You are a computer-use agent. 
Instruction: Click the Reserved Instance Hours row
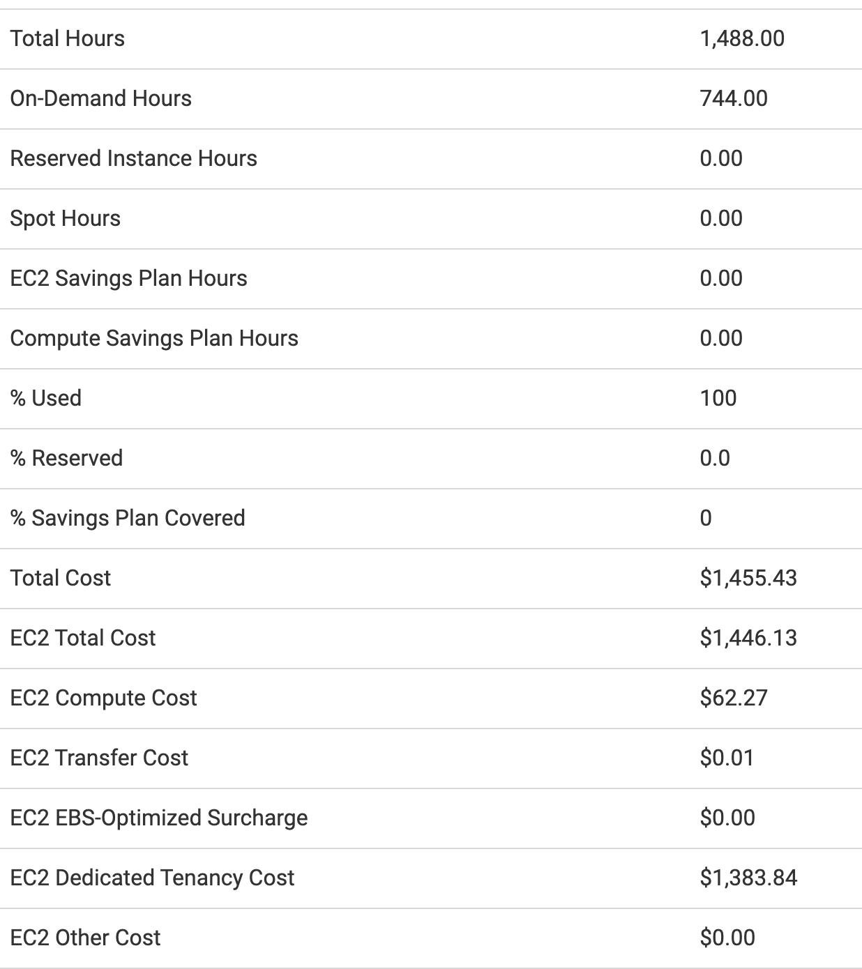(133, 158)
